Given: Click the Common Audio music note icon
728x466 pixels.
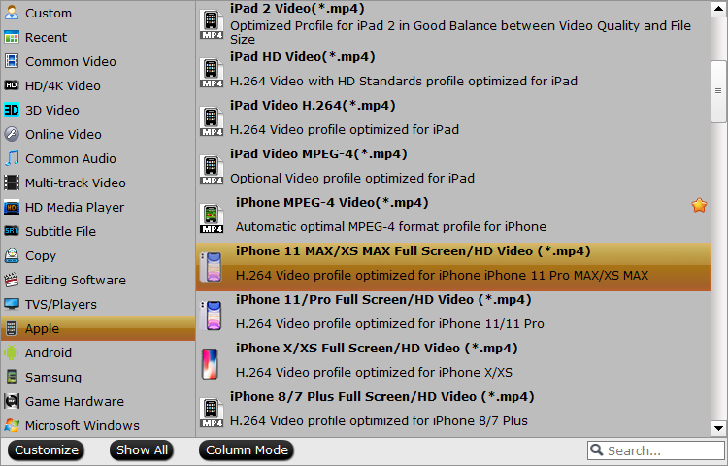Looking at the screenshot, I should (x=12, y=159).
